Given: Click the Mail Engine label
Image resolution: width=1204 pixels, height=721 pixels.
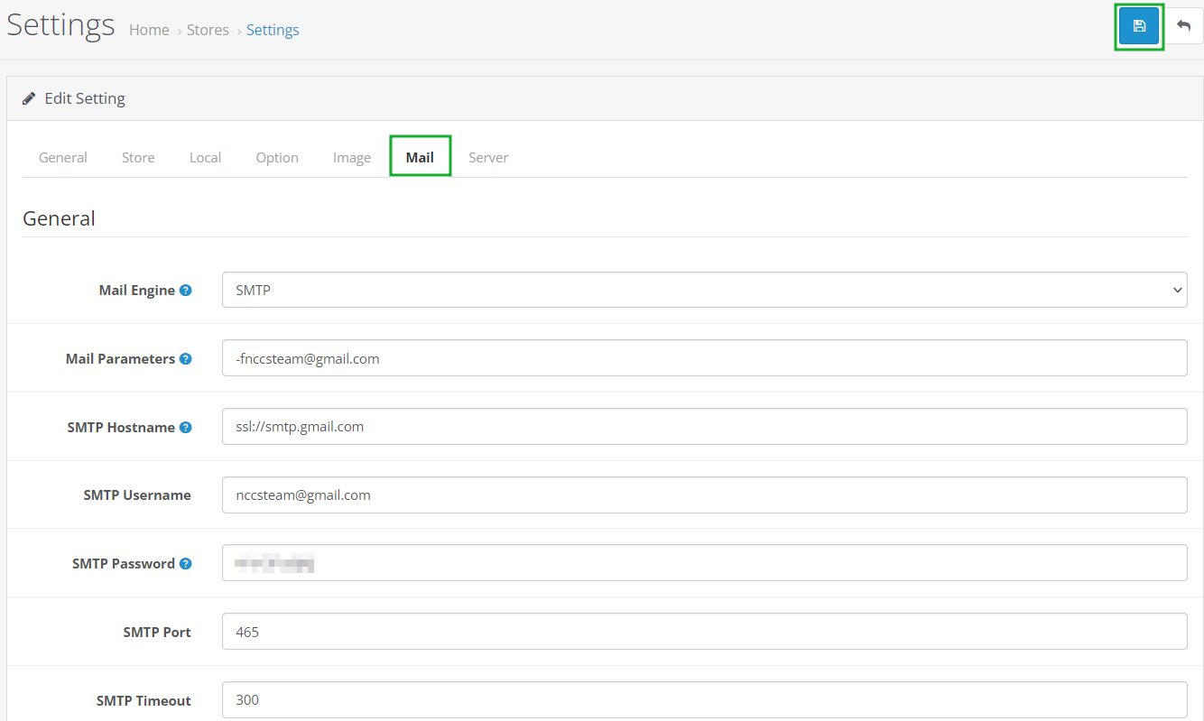Looking at the screenshot, I should (136, 291).
